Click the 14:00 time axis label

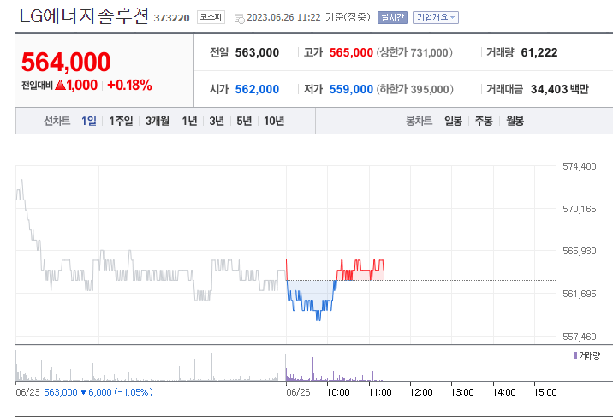point(504,392)
